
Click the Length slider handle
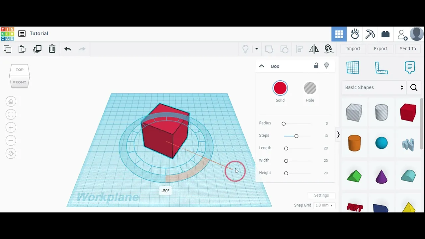point(286,148)
